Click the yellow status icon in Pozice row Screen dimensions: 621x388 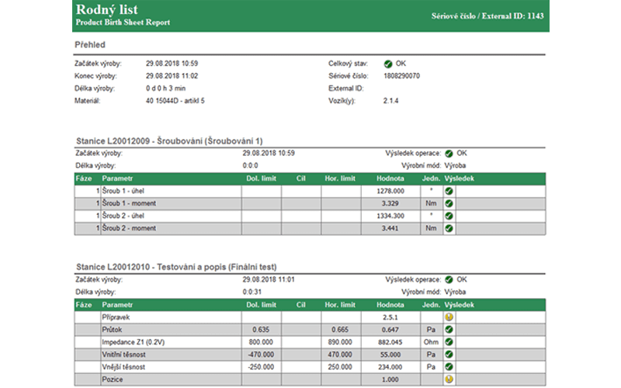pos(449,379)
